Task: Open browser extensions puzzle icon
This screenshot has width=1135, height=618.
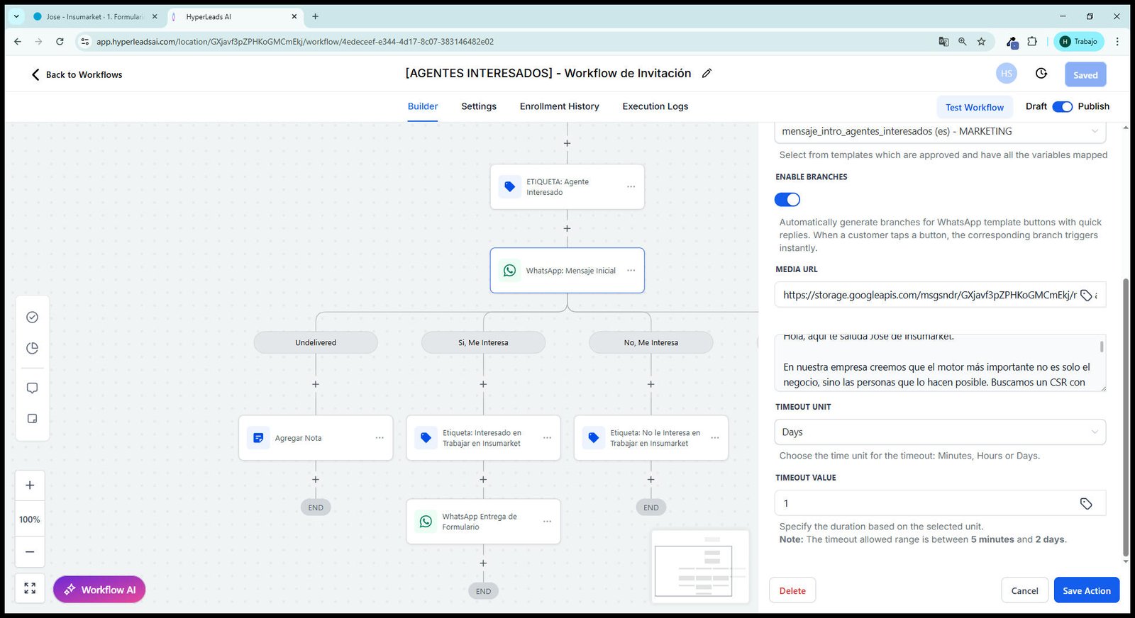Action: point(1032,42)
